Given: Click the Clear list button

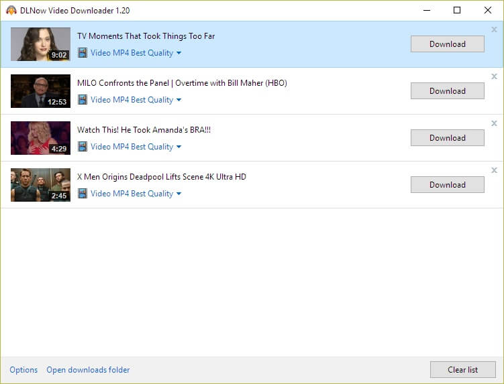Looking at the screenshot, I should (463, 369).
